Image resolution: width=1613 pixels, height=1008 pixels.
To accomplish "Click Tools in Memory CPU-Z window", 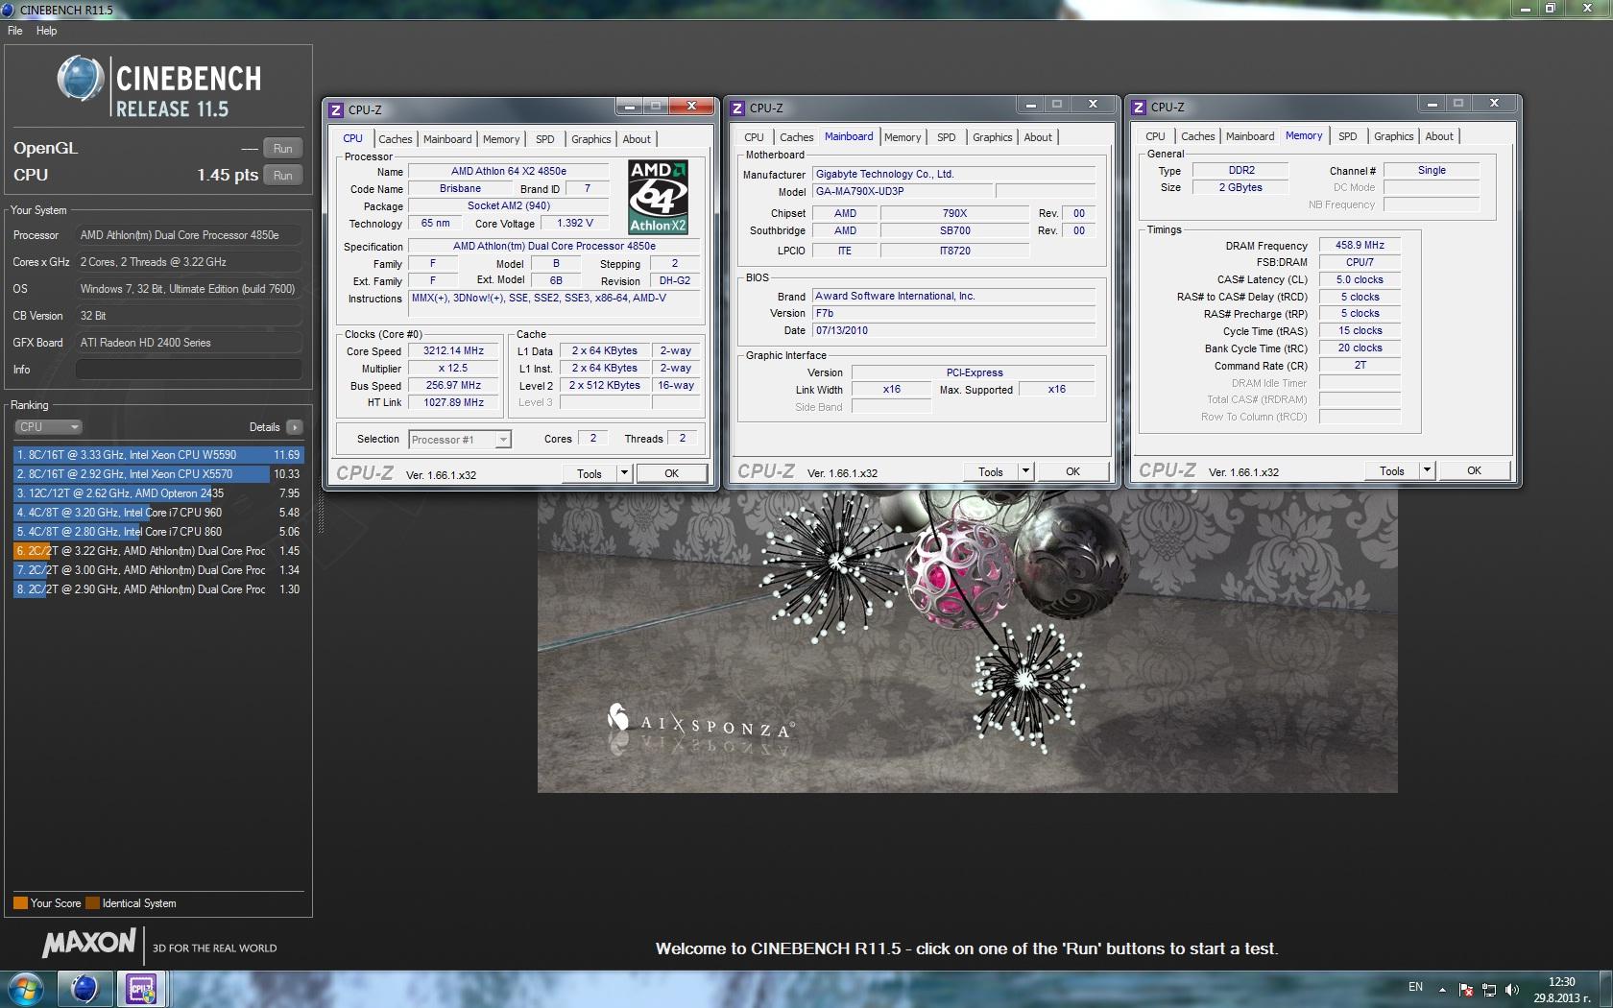I will click(1392, 470).
